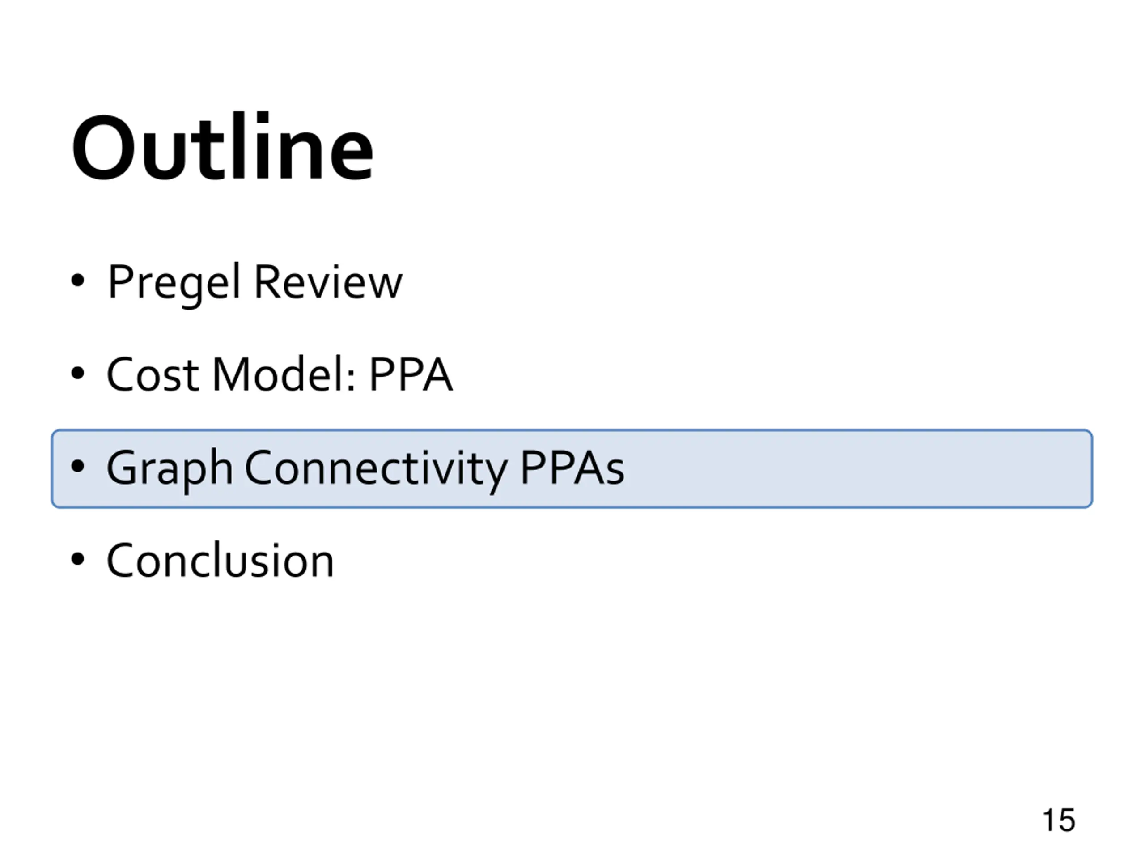Viewport: 1145px width, 859px height.
Task: Select the "Pregel Review" bullet item
Action: tap(254, 283)
